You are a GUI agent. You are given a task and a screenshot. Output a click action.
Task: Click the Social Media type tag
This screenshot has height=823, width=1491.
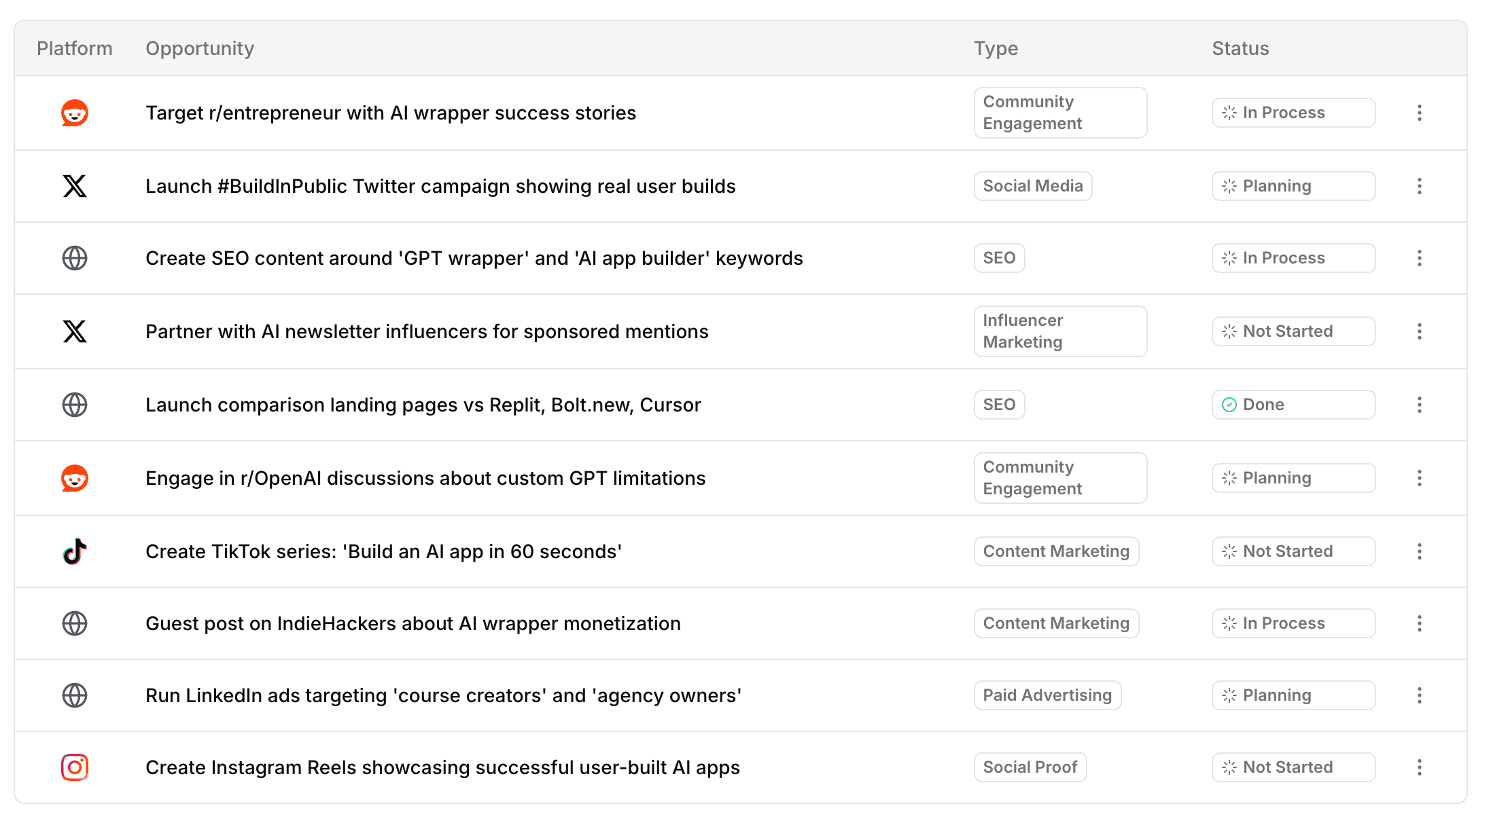(1033, 186)
